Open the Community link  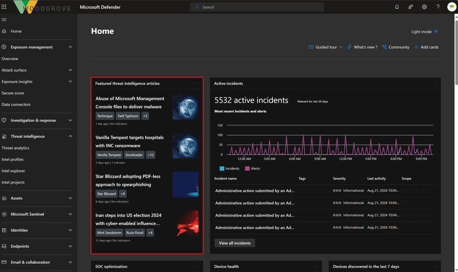396,47
